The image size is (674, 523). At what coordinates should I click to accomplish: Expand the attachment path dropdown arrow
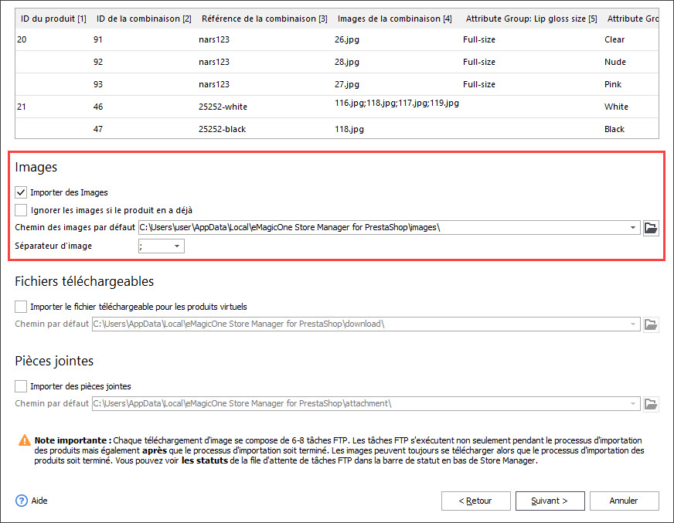coord(633,403)
